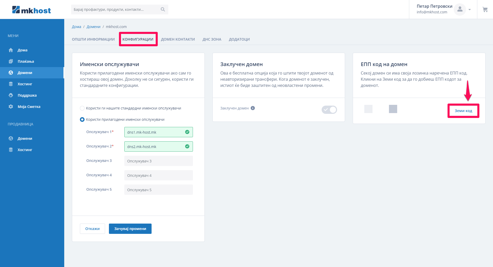Click the Земи код button
Viewport: 493px width, 267px height.
click(x=463, y=111)
